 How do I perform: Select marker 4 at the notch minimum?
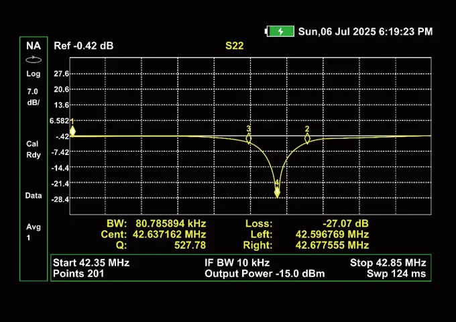[277, 193]
